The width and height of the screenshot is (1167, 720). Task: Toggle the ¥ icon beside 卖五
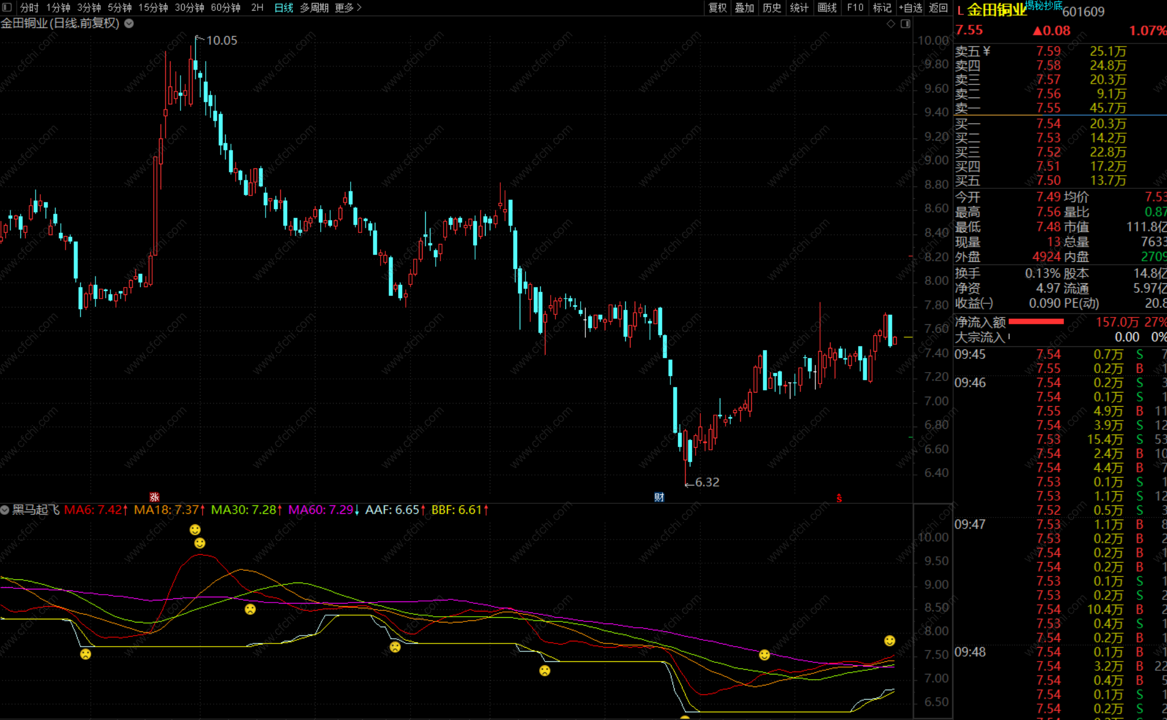[986, 51]
